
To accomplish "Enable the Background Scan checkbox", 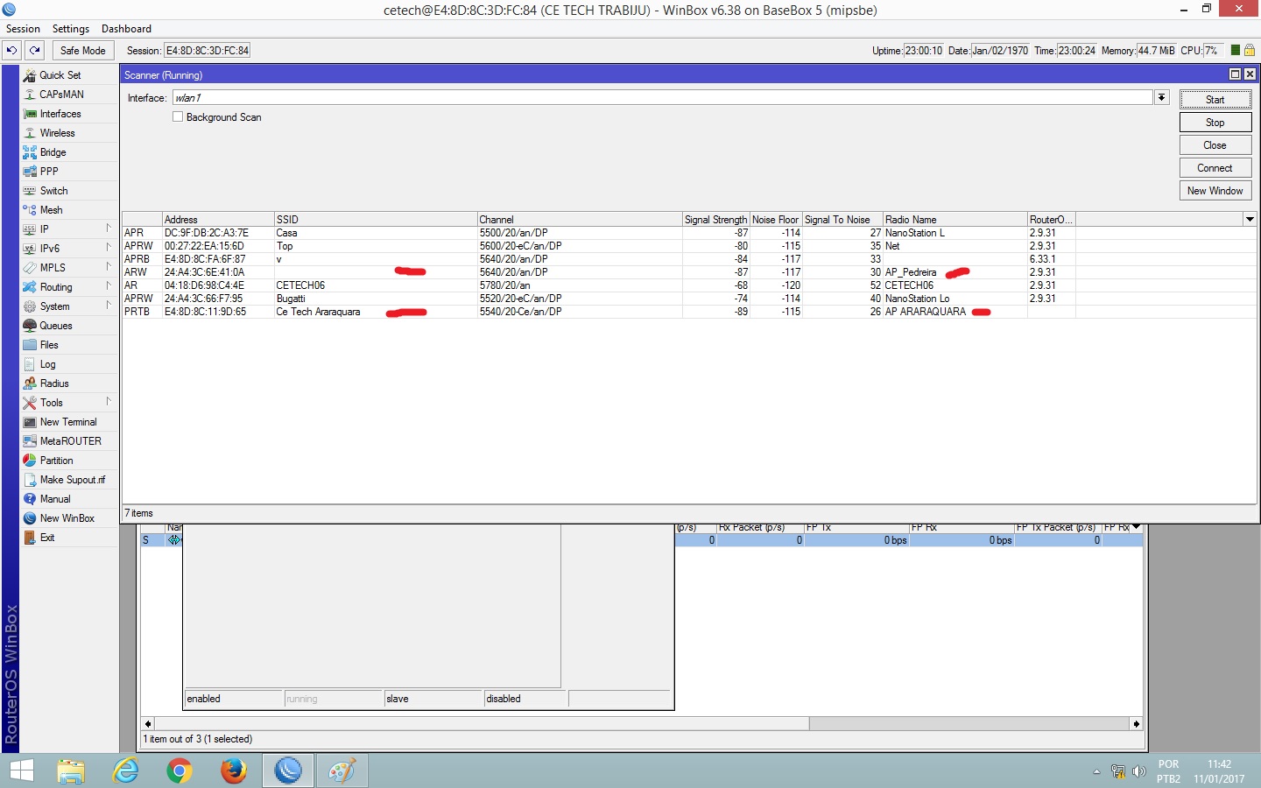I will pyautogui.click(x=178, y=117).
